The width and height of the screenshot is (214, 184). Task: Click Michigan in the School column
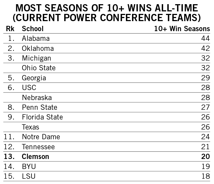(x=36, y=58)
